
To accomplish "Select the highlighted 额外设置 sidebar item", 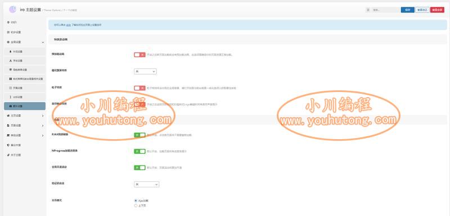I will (x=25, y=106).
